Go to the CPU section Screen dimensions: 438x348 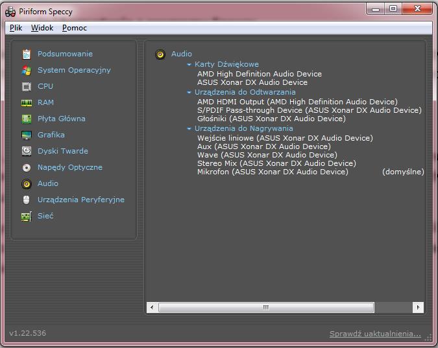click(x=45, y=86)
